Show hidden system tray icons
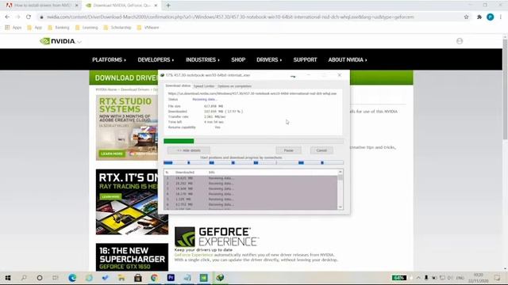 [418, 278]
